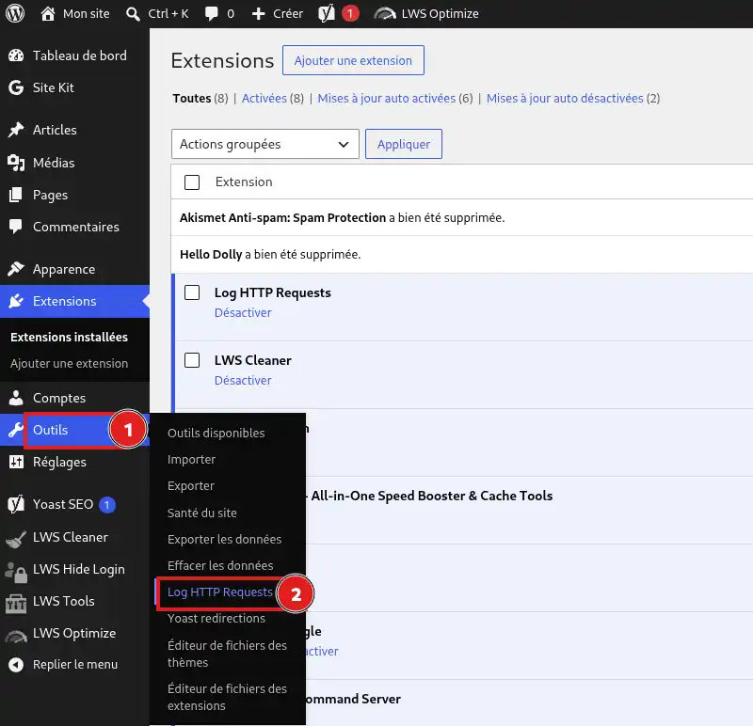Open the Yoast icon in the admin bar
This screenshot has width=753, height=726.
(327, 13)
